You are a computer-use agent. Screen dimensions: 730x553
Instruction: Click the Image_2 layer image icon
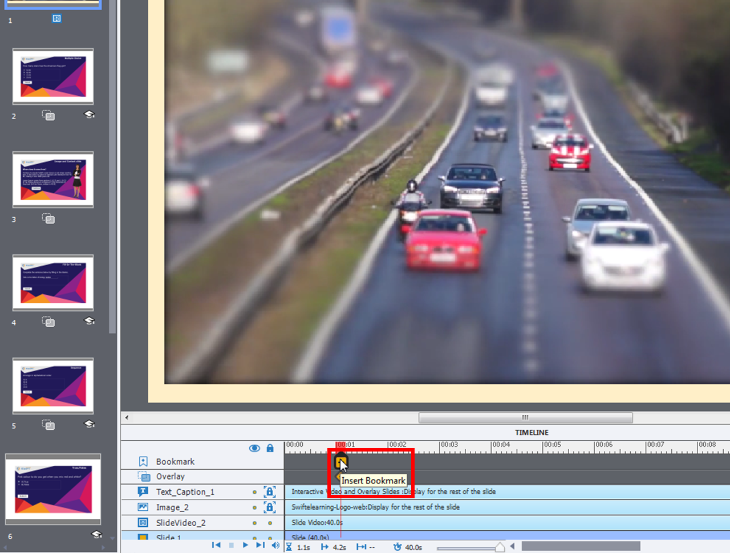coord(143,507)
